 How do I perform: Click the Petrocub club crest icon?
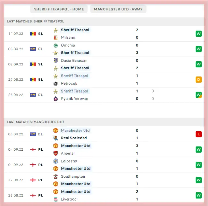click(x=56, y=83)
